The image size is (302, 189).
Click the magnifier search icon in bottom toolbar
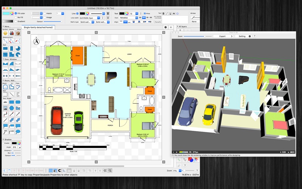(x=110, y=170)
